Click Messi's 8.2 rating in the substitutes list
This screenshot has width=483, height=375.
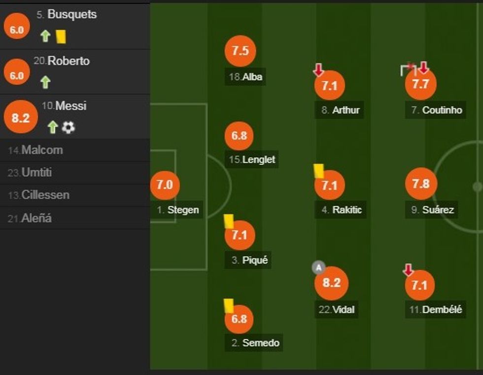tap(21, 117)
